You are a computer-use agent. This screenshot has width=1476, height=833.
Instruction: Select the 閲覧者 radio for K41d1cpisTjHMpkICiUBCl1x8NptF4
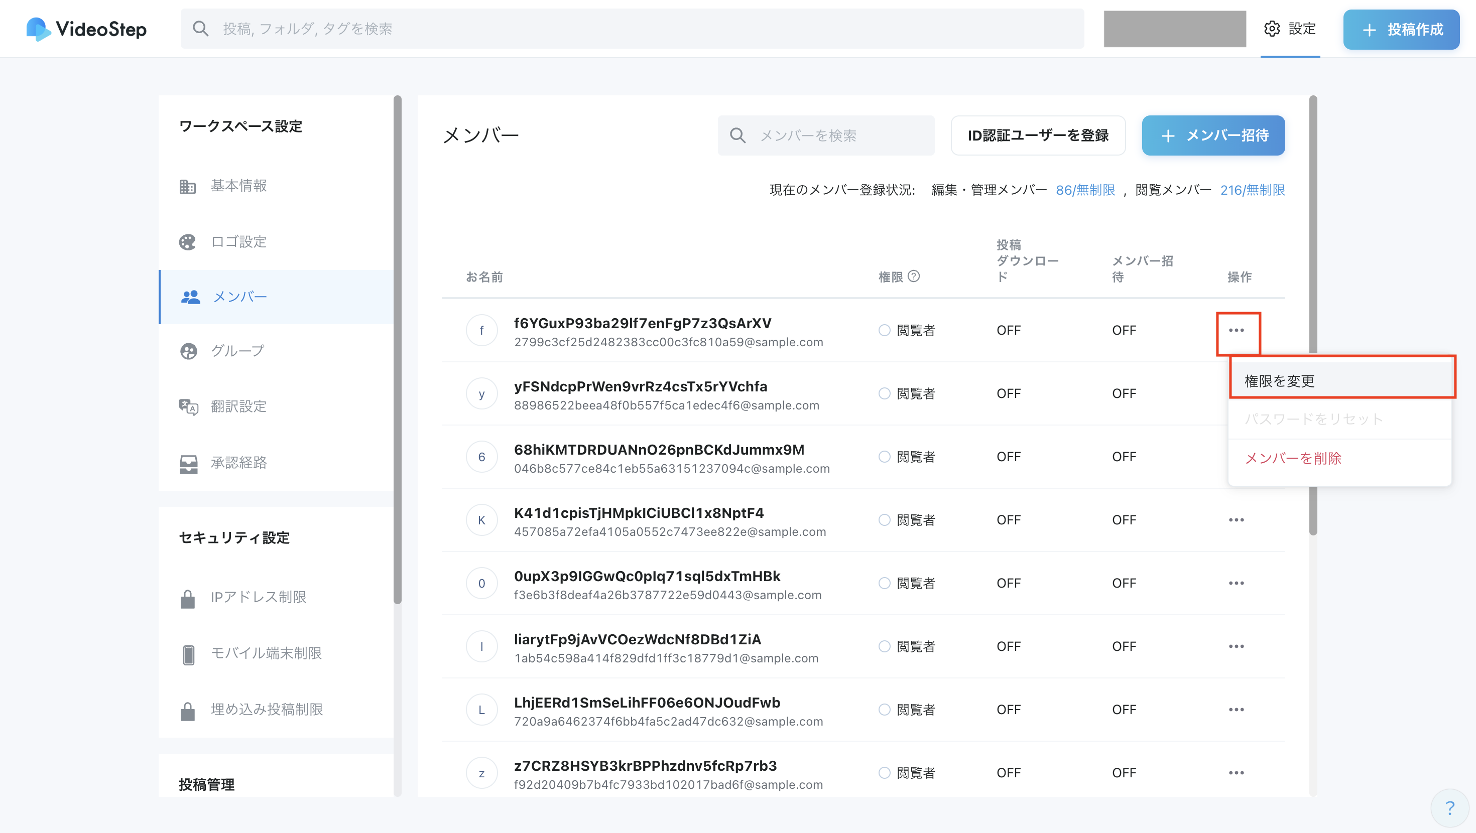pyautogui.click(x=884, y=520)
